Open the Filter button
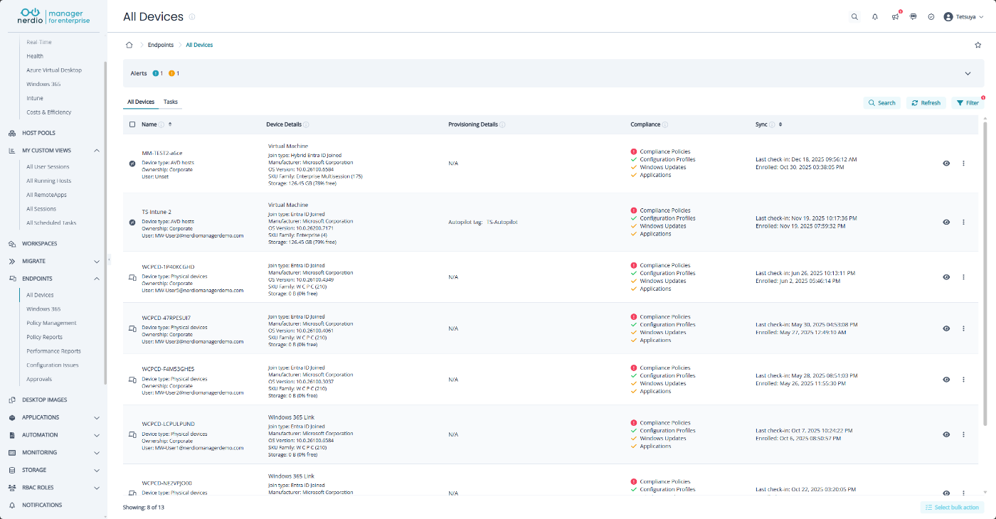The image size is (996, 519). click(968, 103)
